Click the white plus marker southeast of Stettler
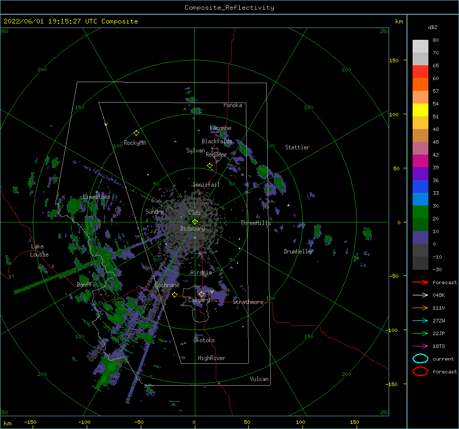The width and height of the screenshot is (459, 429). [x=288, y=205]
